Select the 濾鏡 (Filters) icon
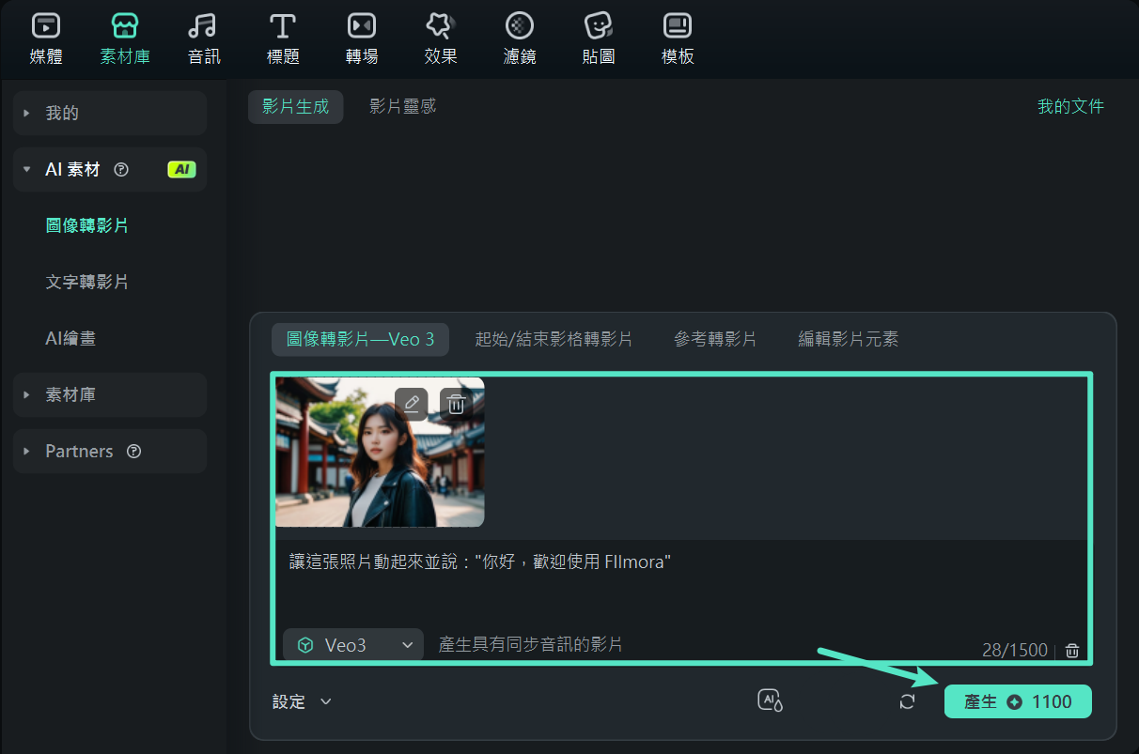 point(519,38)
